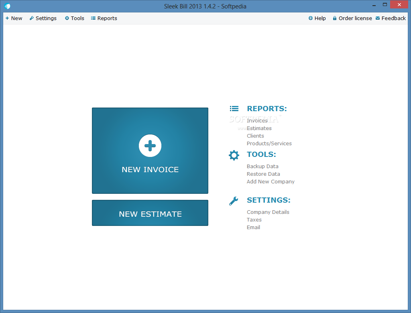Open the Email settings link
The height and width of the screenshot is (313, 411).
(253, 227)
